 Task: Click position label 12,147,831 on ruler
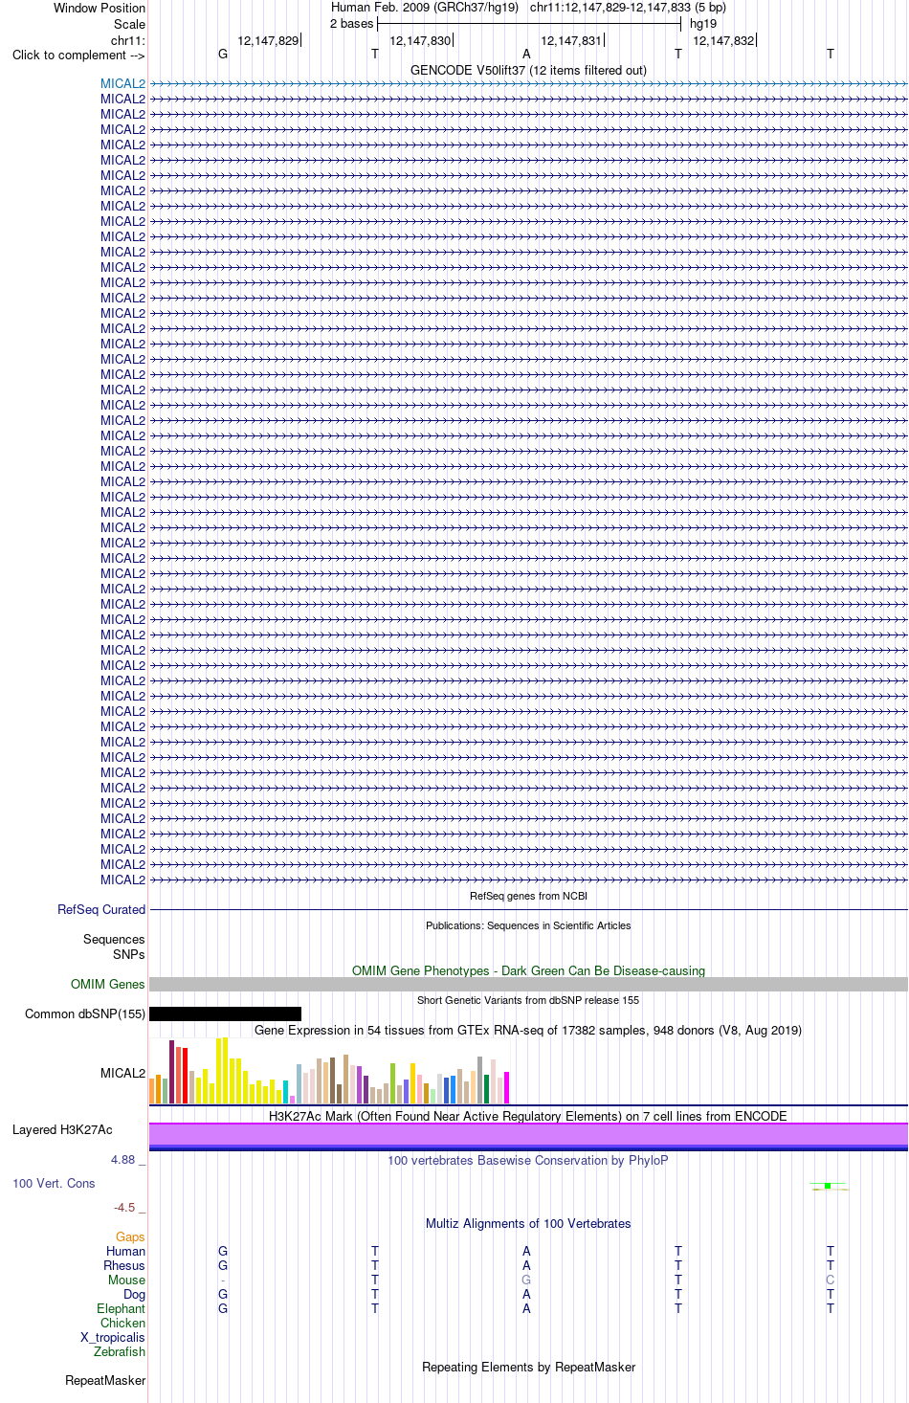[571, 40]
